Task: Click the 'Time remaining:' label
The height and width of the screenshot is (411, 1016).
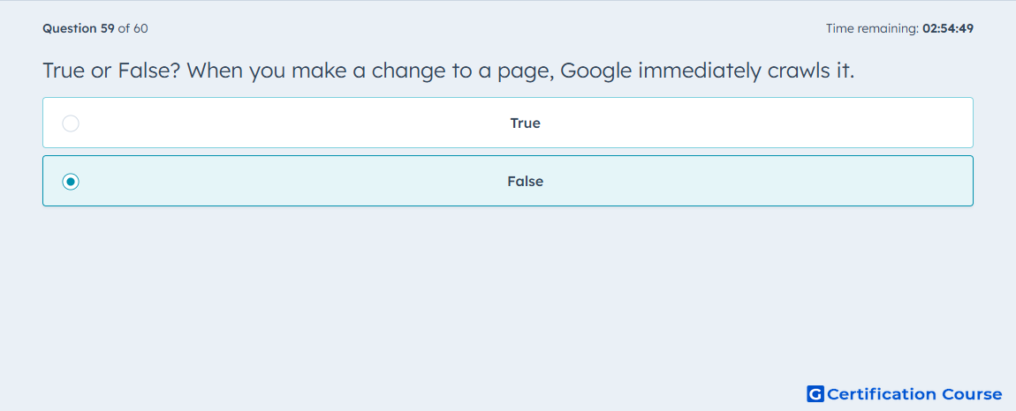Action: (x=872, y=28)
